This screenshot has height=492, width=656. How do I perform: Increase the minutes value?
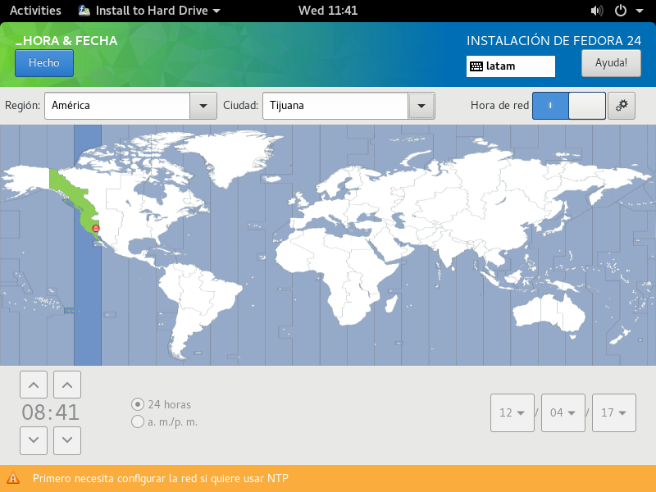[67, 385]
